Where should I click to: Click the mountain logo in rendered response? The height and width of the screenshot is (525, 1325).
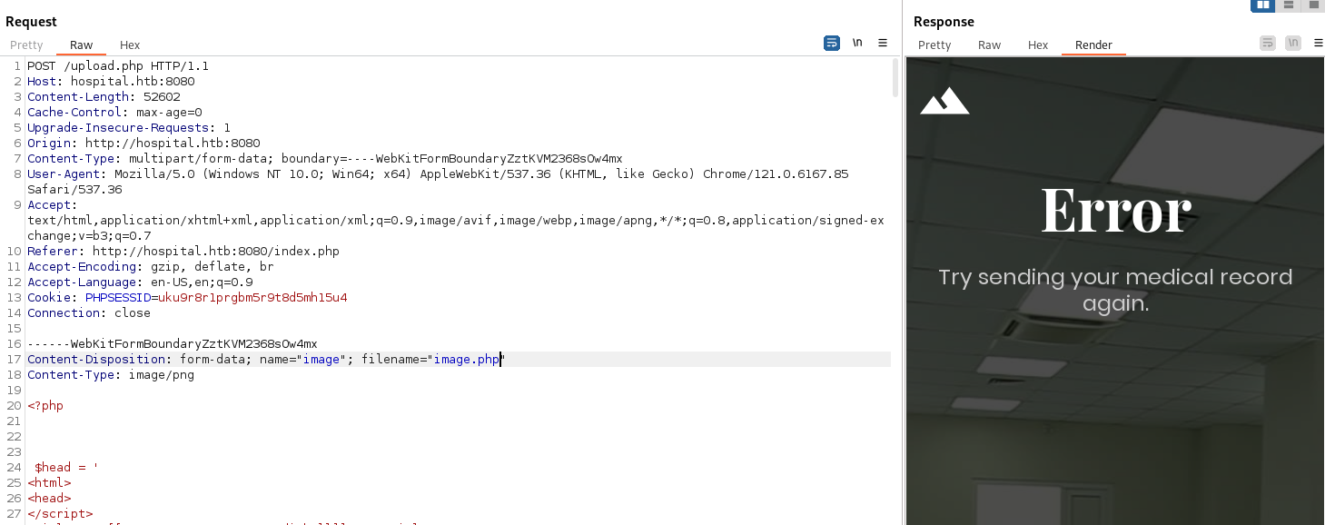(x=944, y=100)
